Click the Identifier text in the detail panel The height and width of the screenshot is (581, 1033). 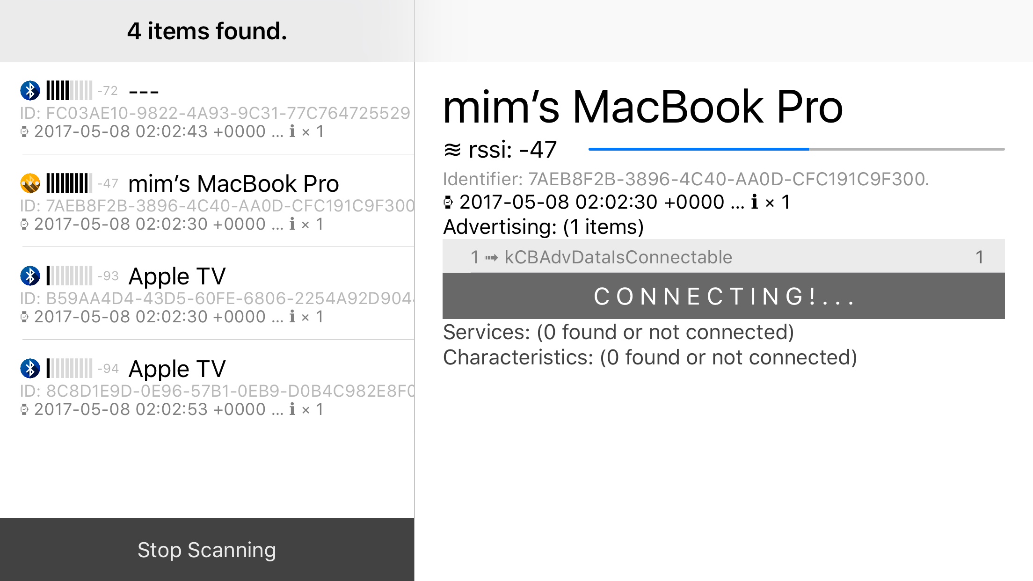pyautogui.click(x=686, y=179)
